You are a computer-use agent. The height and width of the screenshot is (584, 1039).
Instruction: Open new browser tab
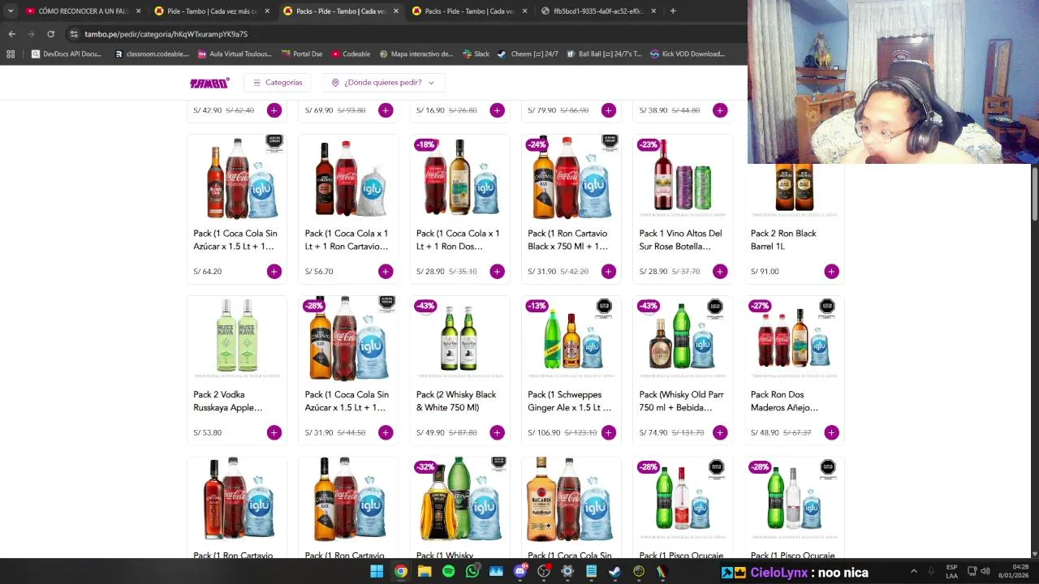[x=673, y=11]
